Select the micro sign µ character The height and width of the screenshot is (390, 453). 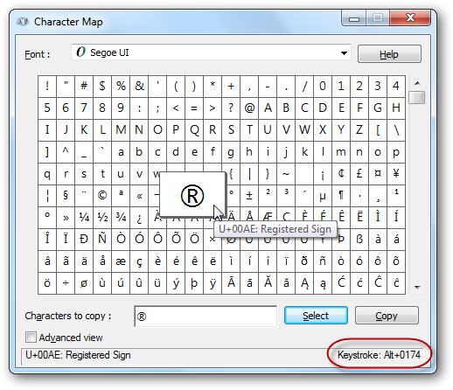click(x=323, y=195)
